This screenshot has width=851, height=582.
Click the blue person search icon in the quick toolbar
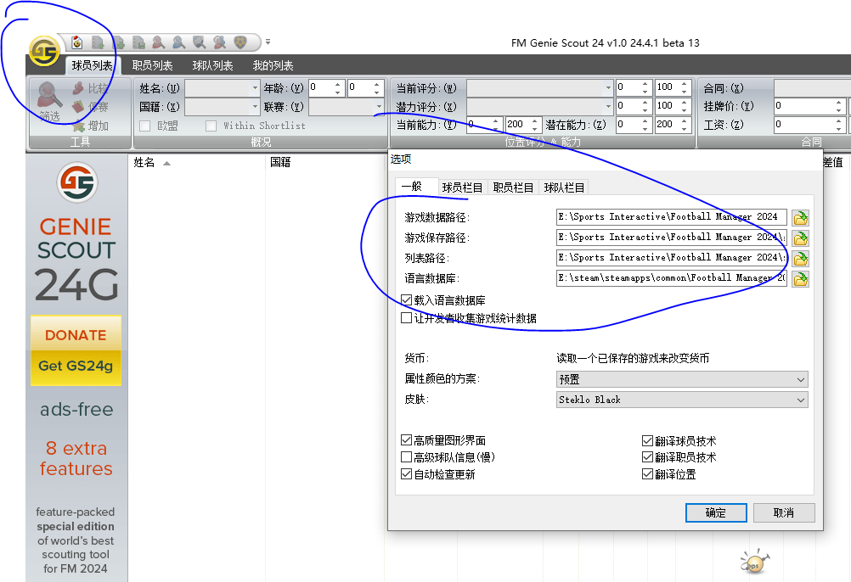178,42
